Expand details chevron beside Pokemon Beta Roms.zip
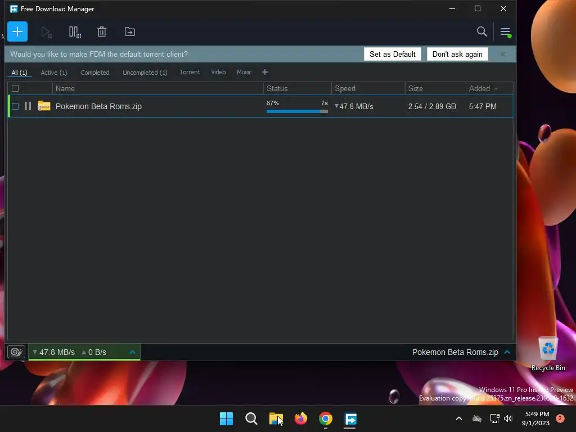The image size is (576, 432). point(507,352)
